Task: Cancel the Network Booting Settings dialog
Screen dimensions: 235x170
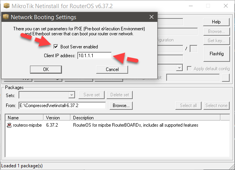Action: click(x=112, y=69)
